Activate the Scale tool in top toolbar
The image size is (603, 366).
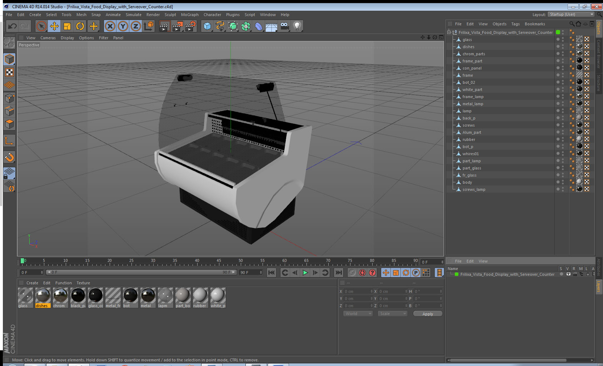67,26
